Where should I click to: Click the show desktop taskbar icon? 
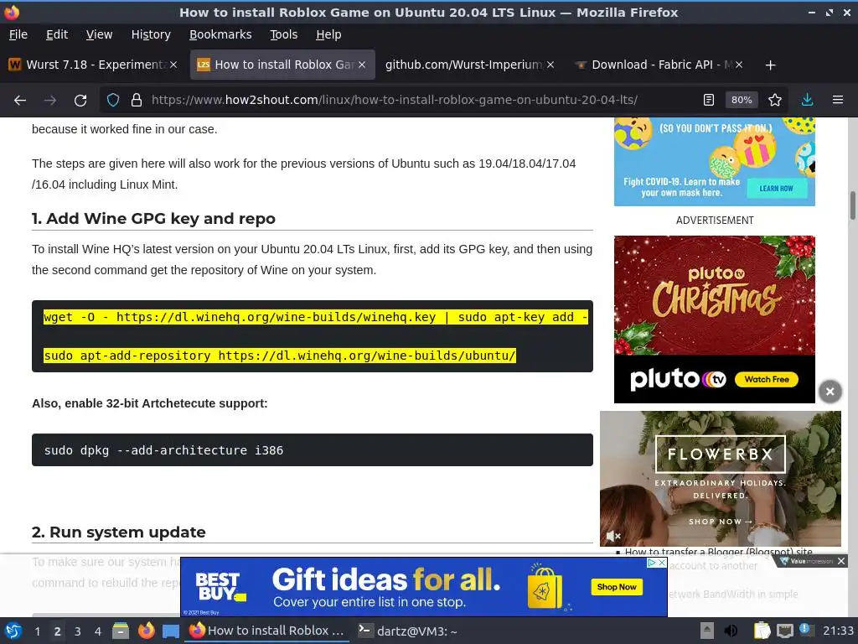point(170,631)
